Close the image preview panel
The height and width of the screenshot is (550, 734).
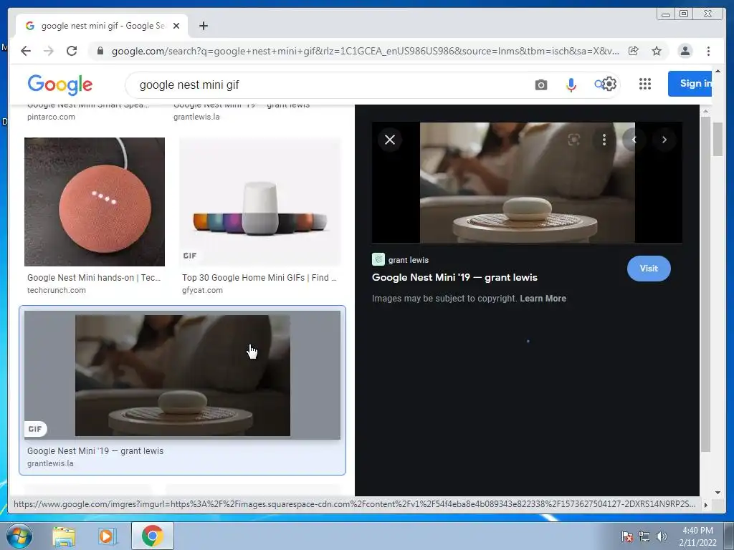[390, 140]
